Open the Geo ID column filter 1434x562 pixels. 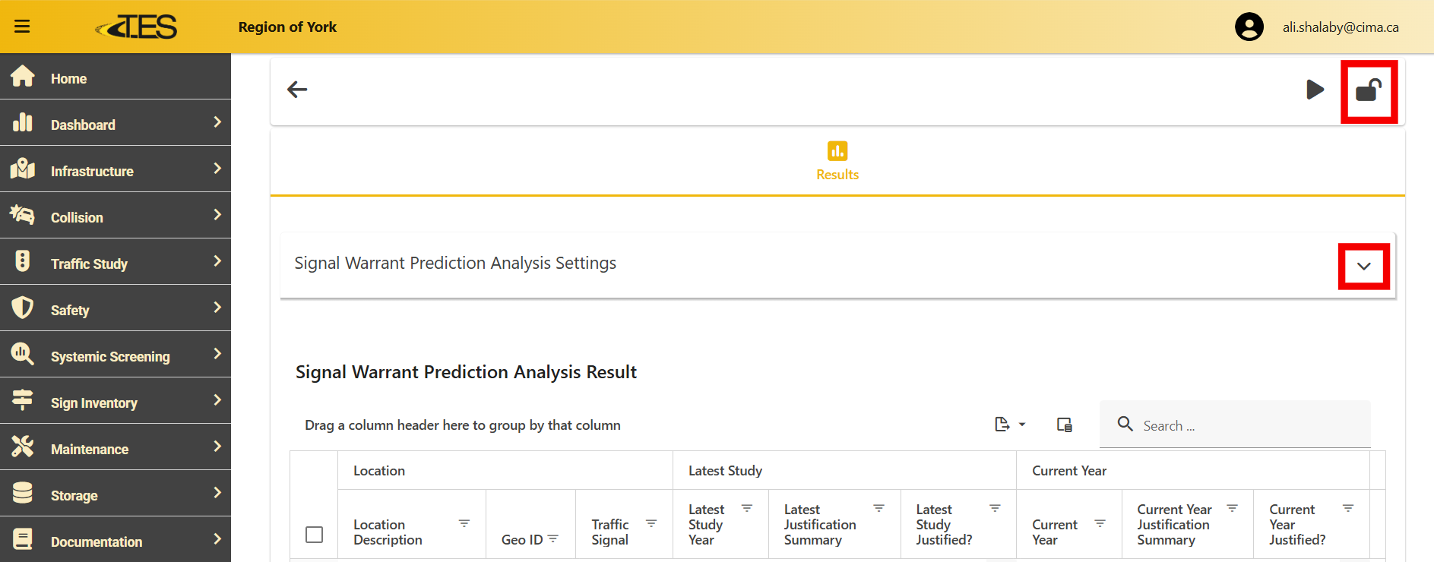point(553,539)
